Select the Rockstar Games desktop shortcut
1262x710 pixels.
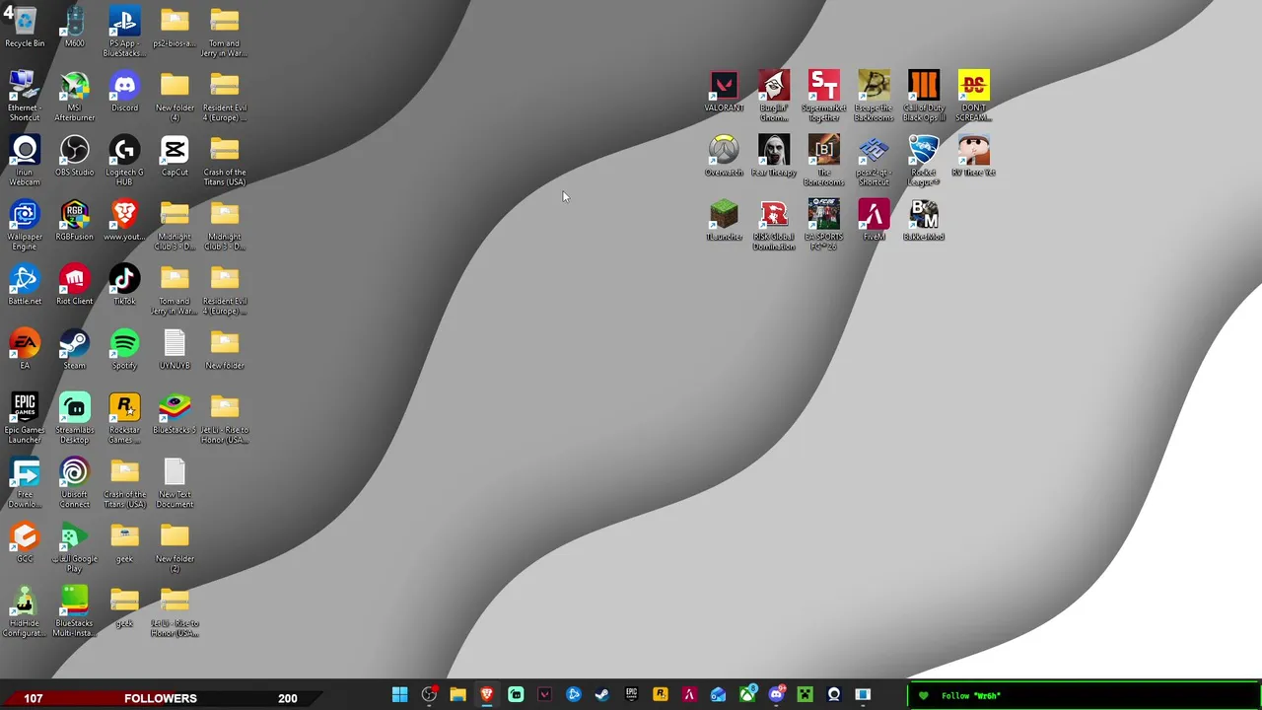124,418
